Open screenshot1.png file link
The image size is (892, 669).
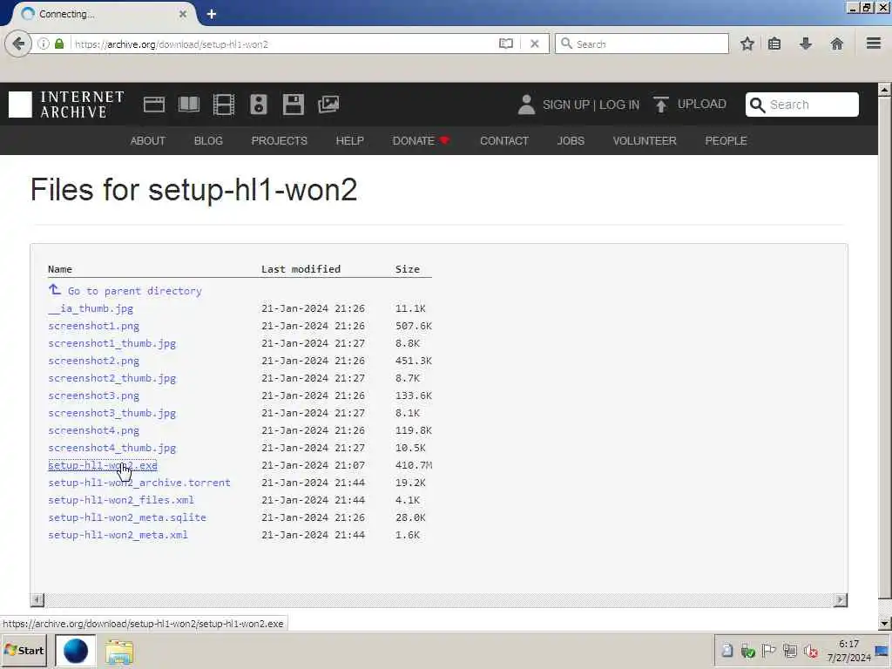point(94,326)
